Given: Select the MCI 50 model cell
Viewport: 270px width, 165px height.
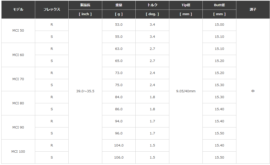Looking at the screenshot, I should 18,31.
